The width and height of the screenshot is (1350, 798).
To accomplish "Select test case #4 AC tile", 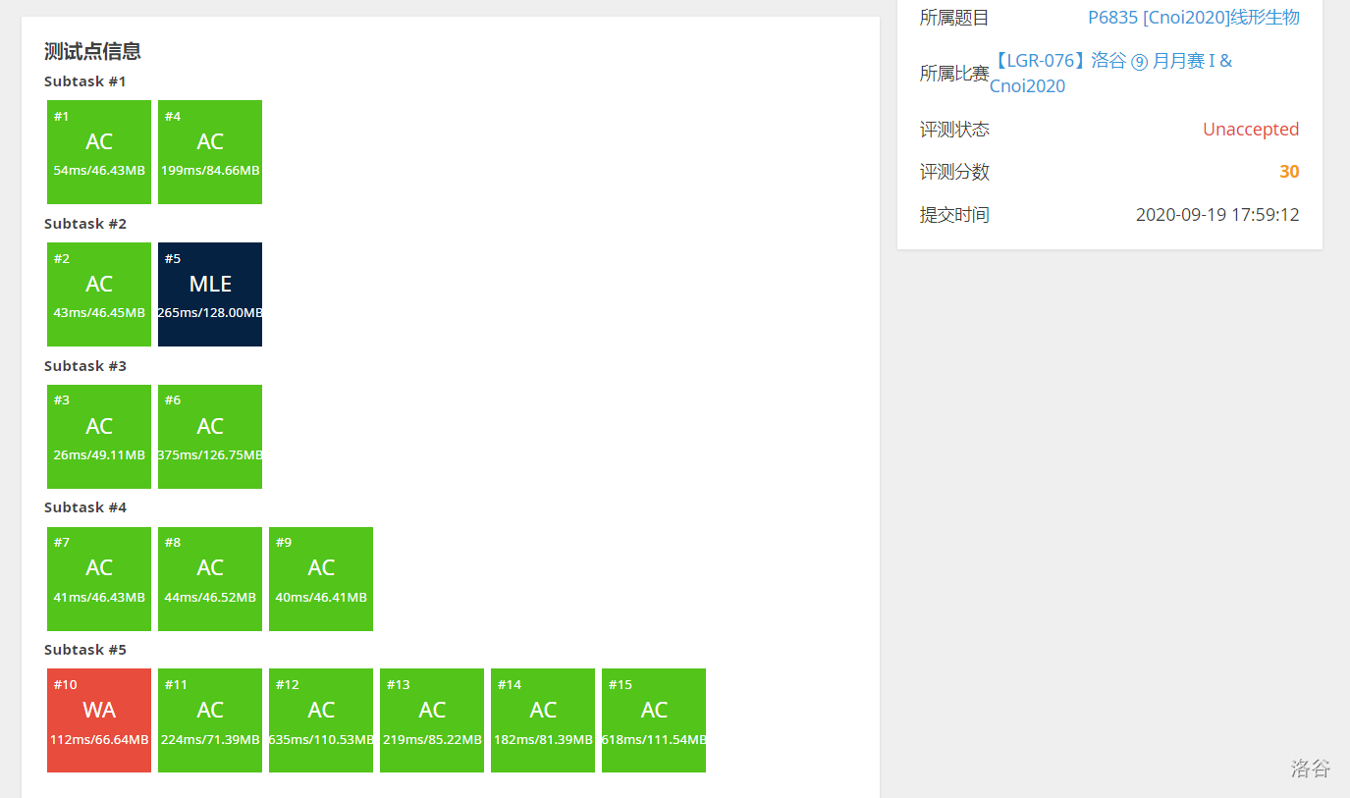I will tap(210, 152).
